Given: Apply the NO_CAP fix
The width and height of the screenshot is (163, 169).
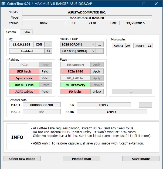Looking at the screenshot, I should point(97,78).
